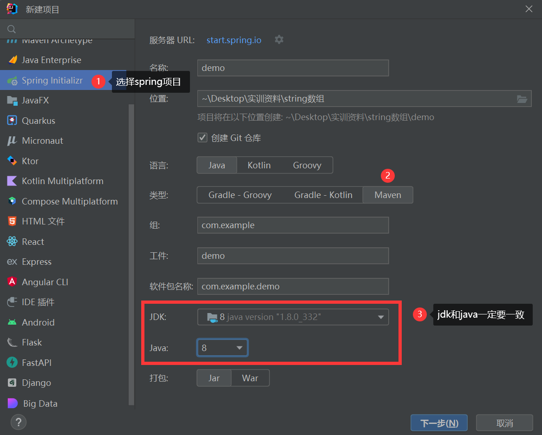Viewport: 542px width, 435px height.
Task: Click the Kotlin Multiplatform K icon
Action: pos(12,181)
